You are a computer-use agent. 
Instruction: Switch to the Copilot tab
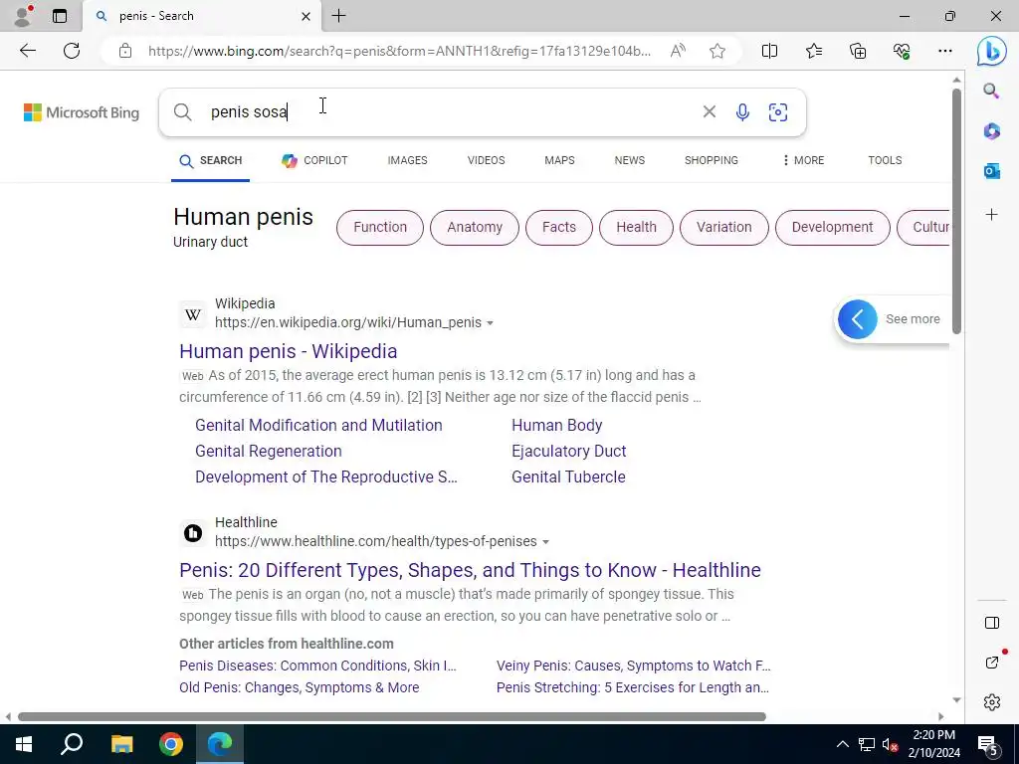click(314, 160)
